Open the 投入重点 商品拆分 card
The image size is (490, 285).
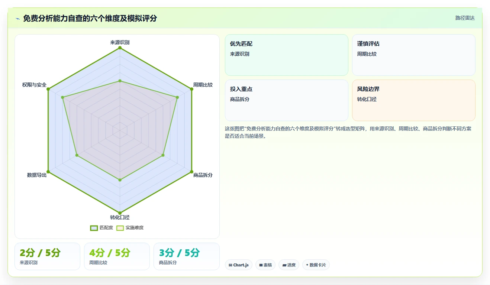(x=287, y=100)
